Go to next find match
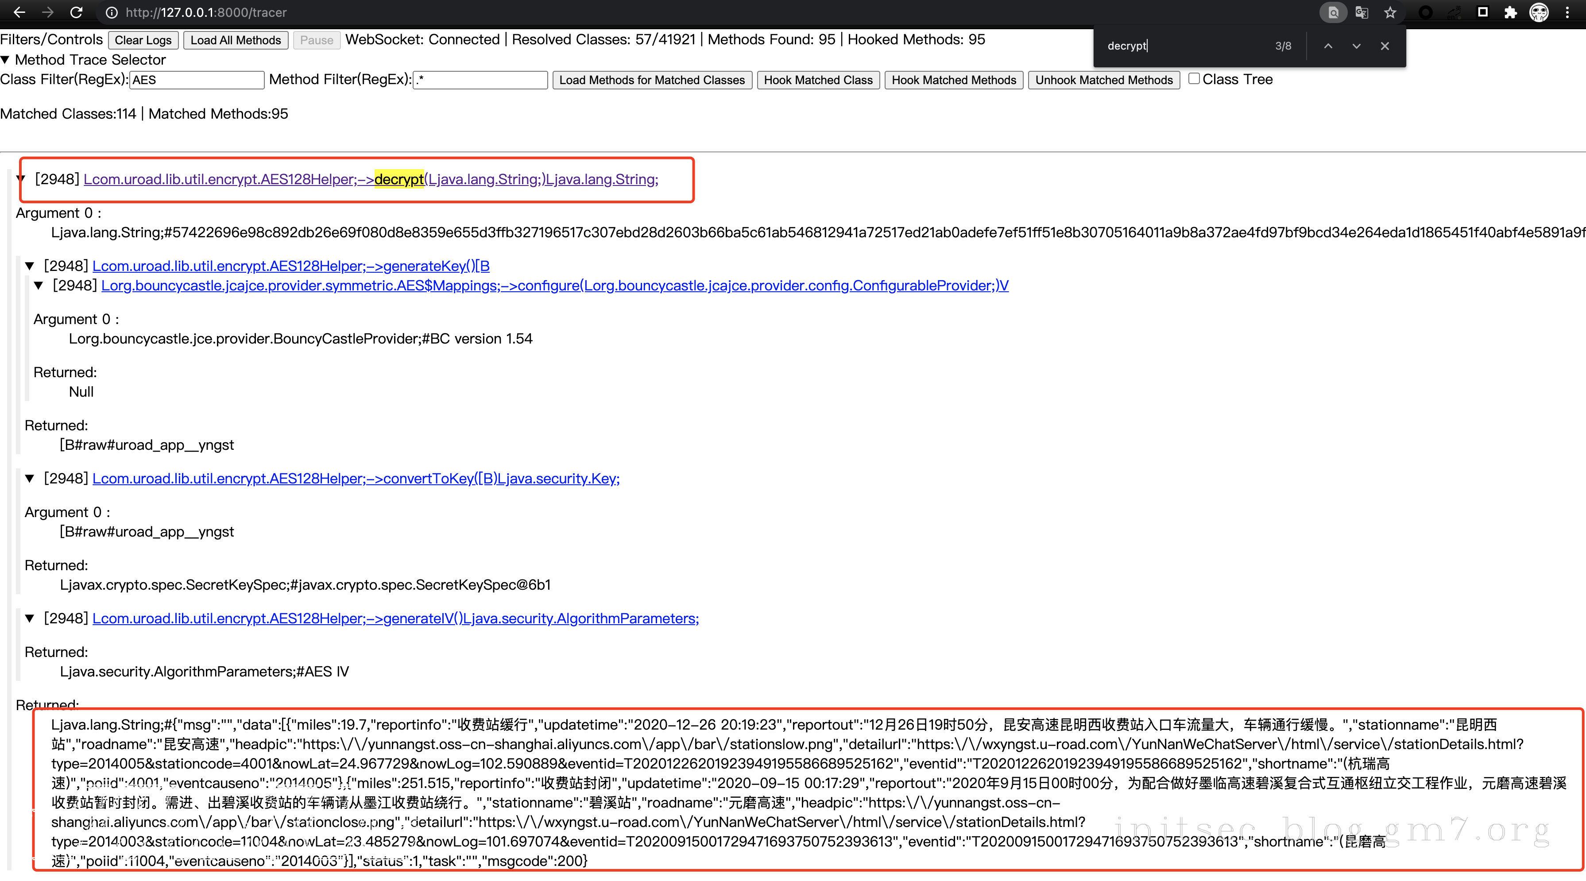Screen dimensions: 1586x881 1356,46
